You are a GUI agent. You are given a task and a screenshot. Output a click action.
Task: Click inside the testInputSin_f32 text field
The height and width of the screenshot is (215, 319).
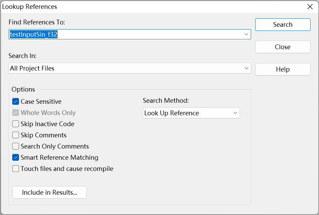coord(130,34)
